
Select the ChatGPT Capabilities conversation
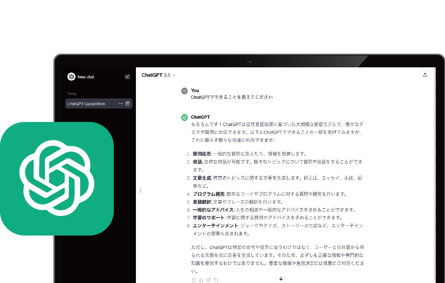pos(99,104)
